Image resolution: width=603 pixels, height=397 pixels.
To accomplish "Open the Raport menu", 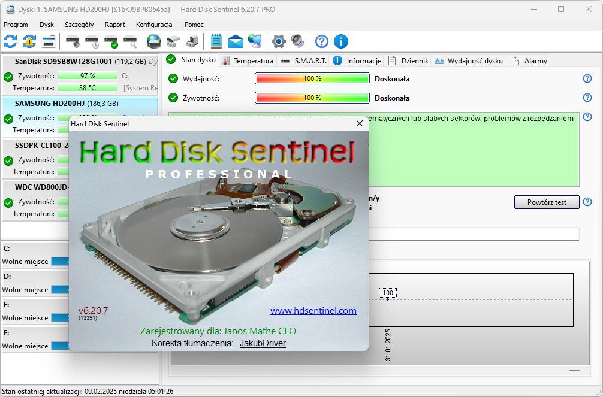I will (x=115, y=25).
